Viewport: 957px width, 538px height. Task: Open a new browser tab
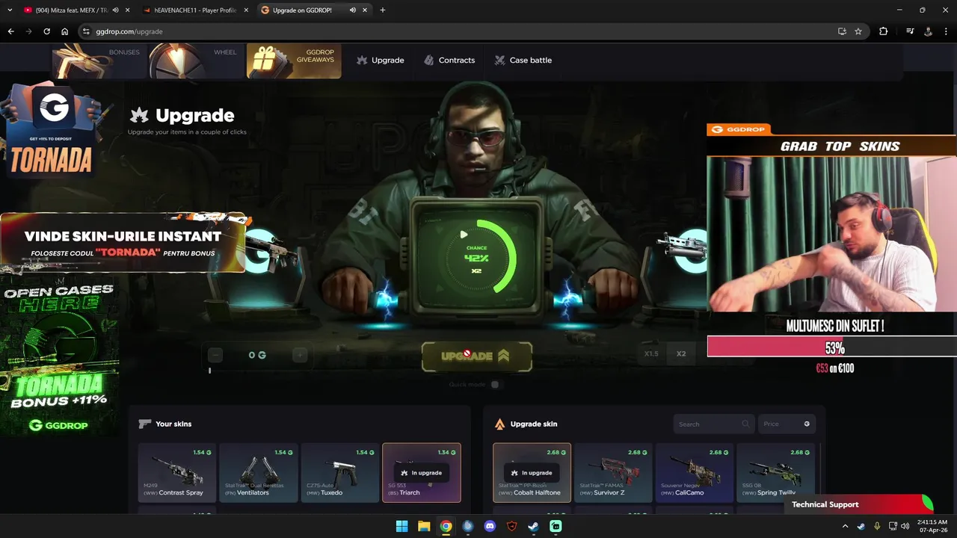(x=383, y=10)
